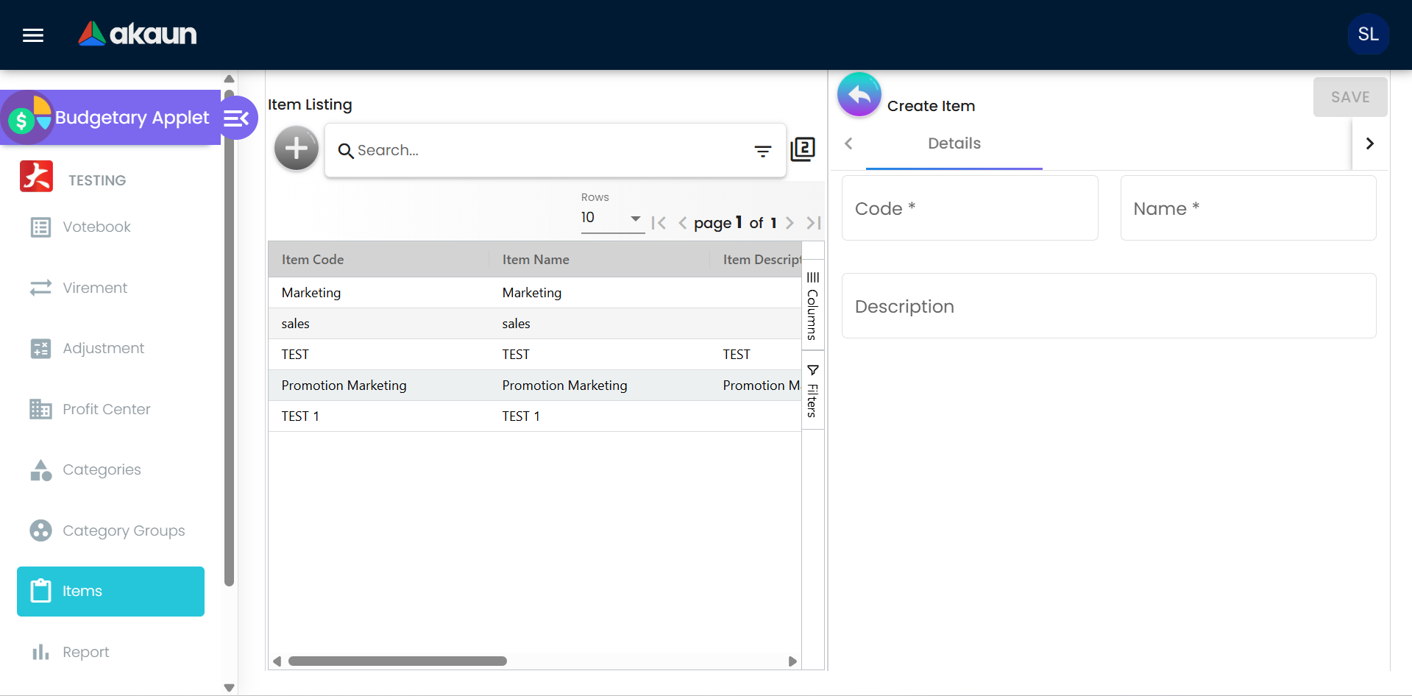This screenshot has width=1412, height=696.
Task: Go to the previous page
Action: (683, 223)
